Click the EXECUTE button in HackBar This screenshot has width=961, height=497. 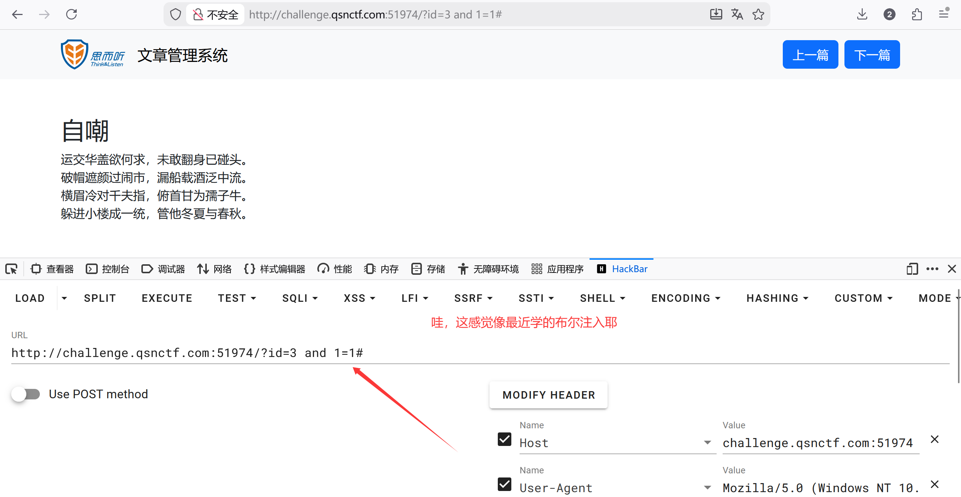[167, 298]
